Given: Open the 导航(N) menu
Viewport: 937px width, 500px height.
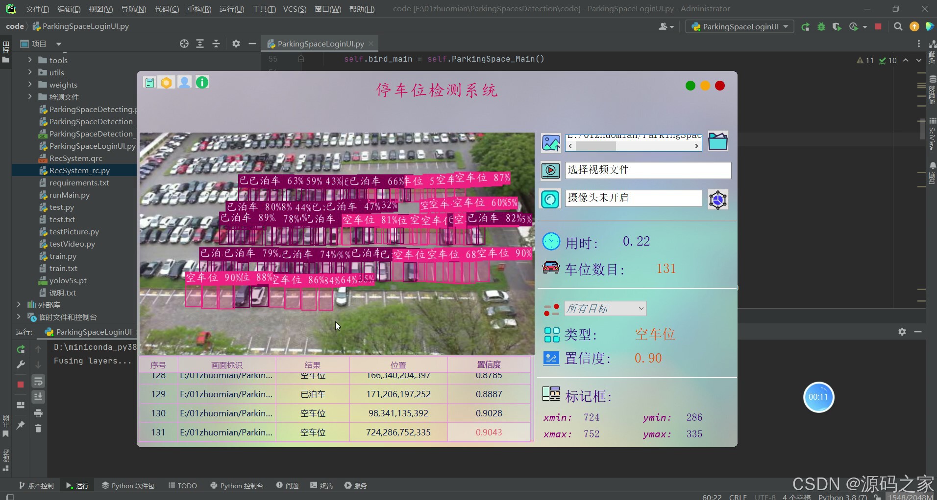Looking at the screenshot, I should (133, 9).
